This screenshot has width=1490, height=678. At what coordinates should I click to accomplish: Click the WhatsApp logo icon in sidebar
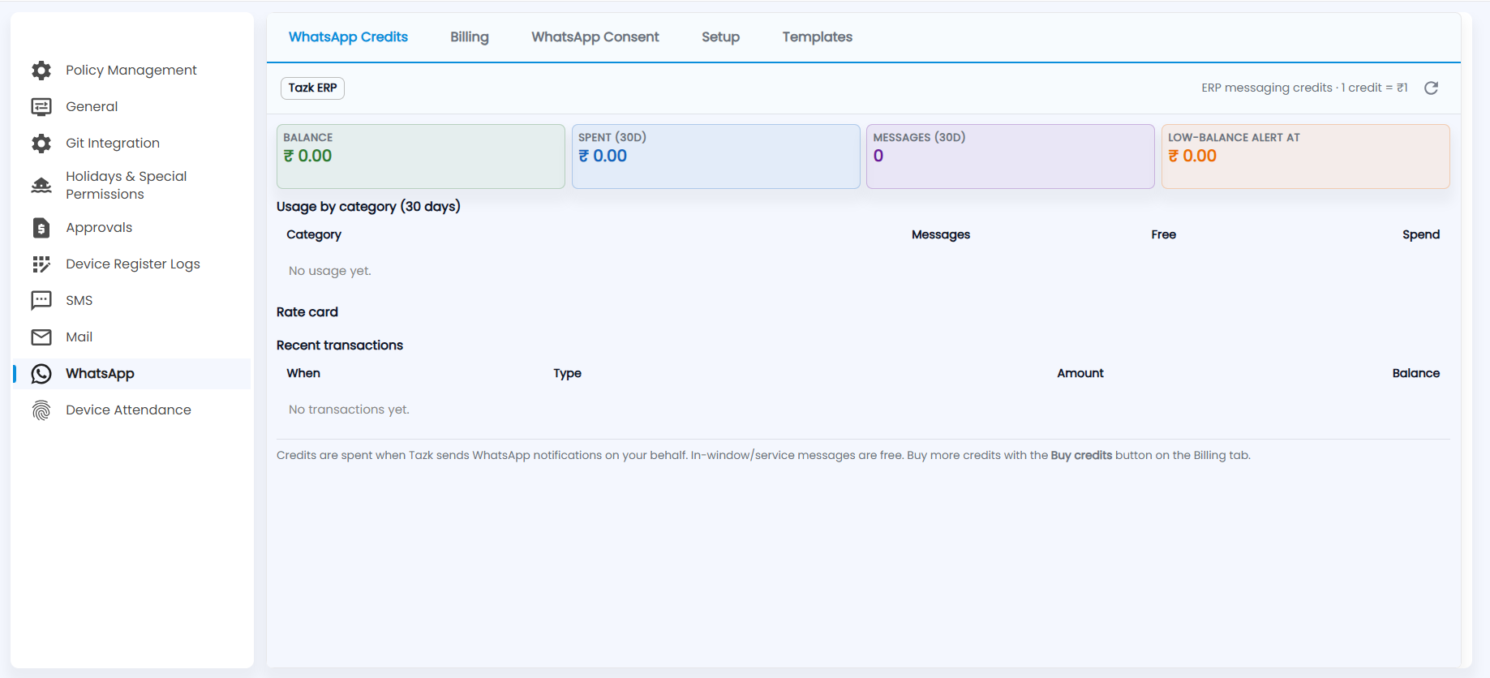click(x=41, y=374)
